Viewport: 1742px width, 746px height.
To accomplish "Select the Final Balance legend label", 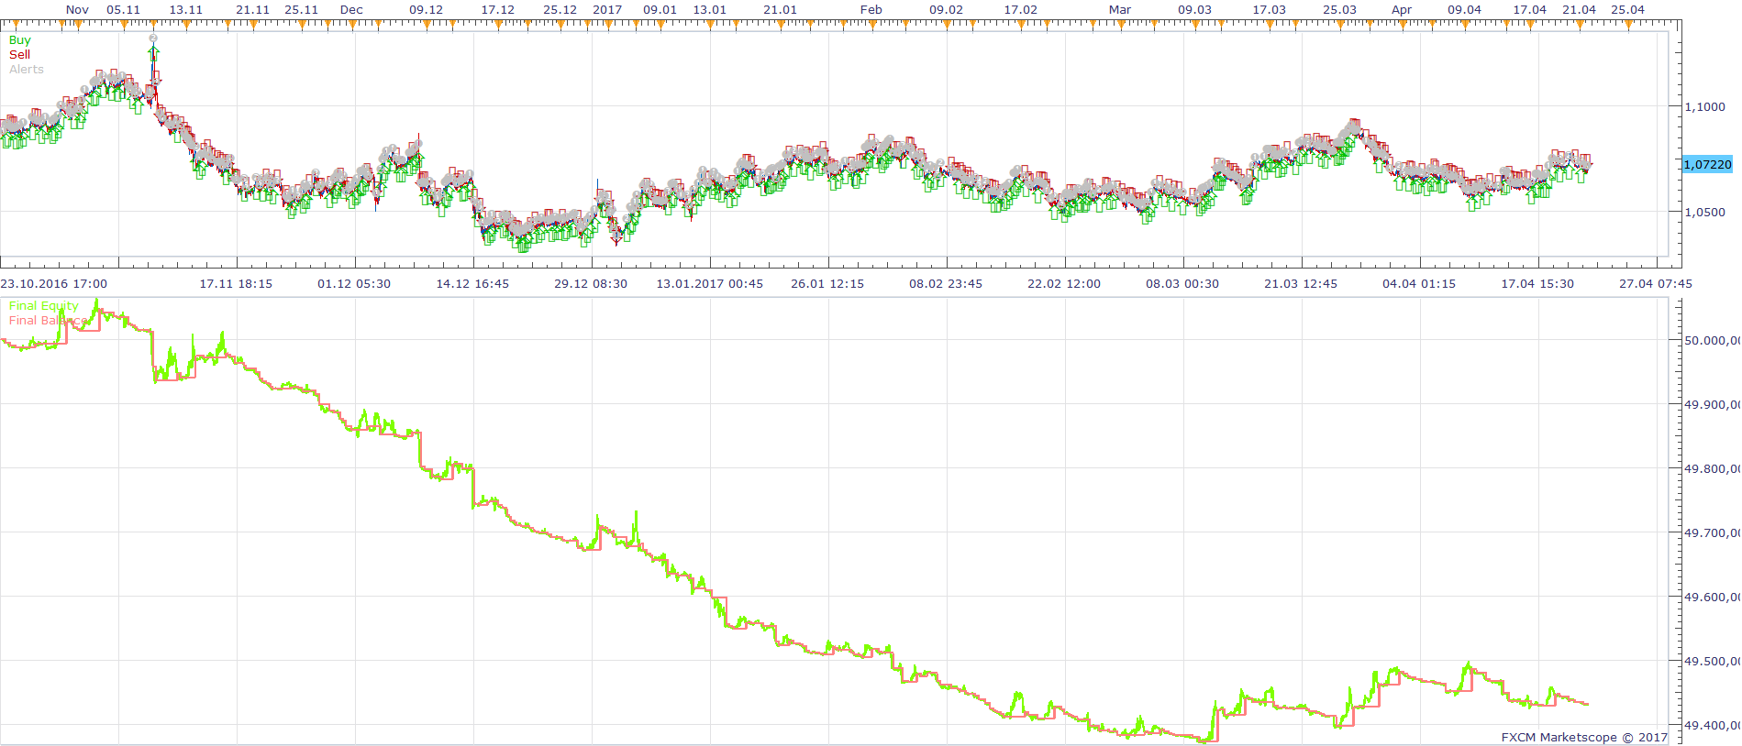I will [x=49, y=321].
